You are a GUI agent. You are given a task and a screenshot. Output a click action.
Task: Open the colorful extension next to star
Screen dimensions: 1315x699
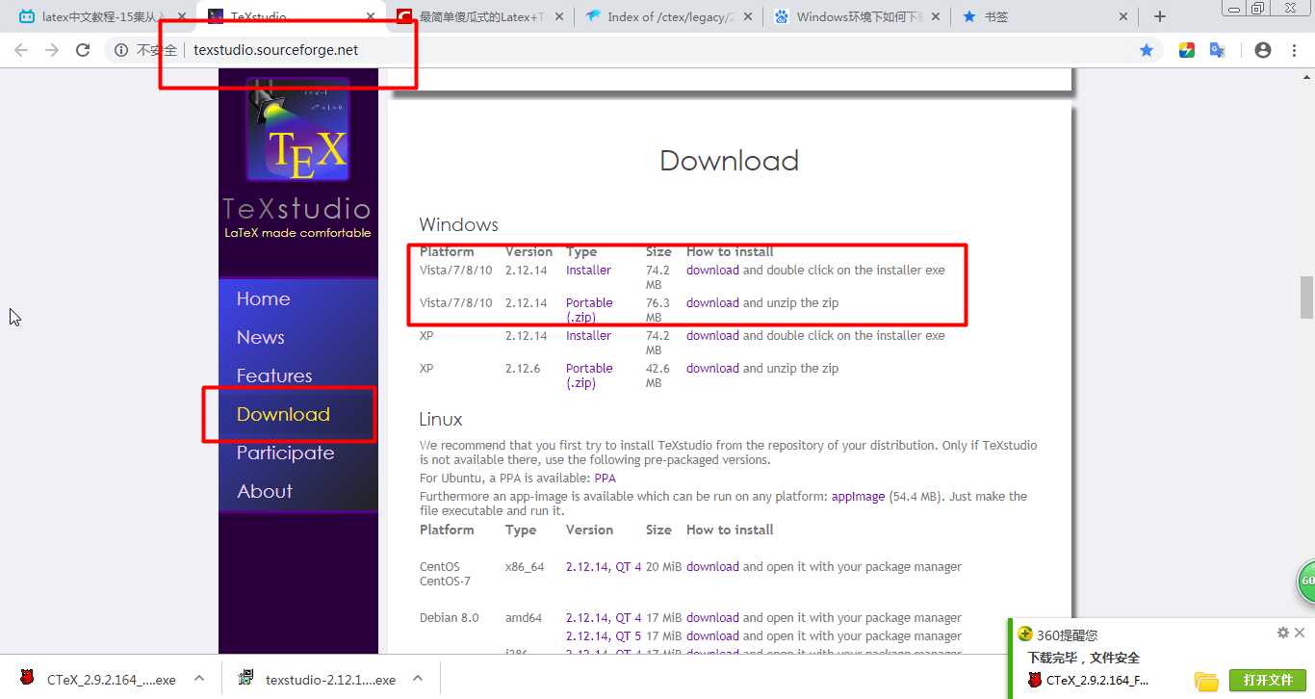pyautogui.click(x=1187, y=50)
